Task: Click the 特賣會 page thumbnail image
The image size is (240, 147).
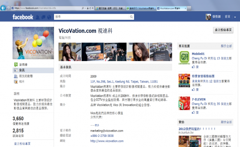Action: (x=184, y=81)
